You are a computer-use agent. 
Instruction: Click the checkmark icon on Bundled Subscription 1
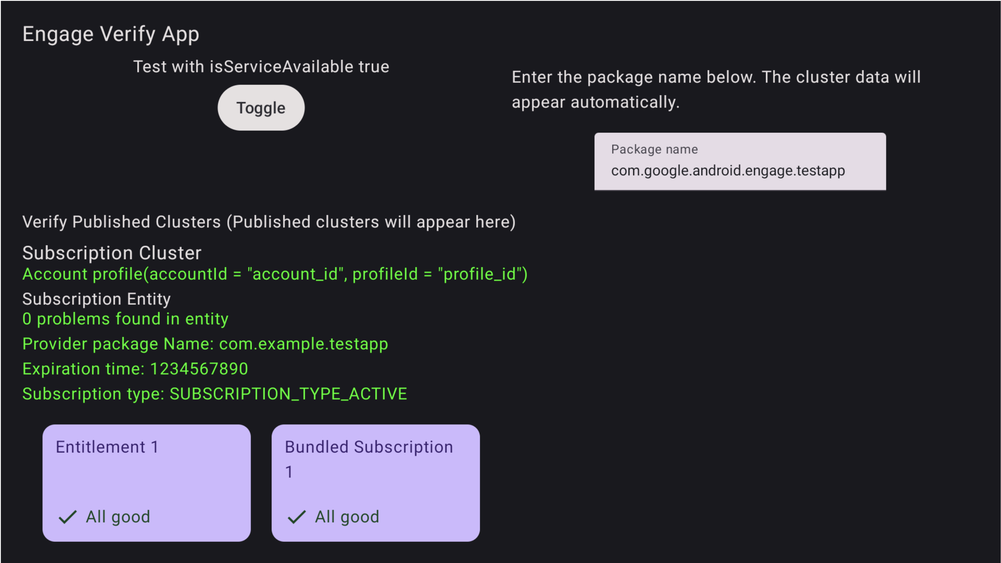(x=296, y=517)
